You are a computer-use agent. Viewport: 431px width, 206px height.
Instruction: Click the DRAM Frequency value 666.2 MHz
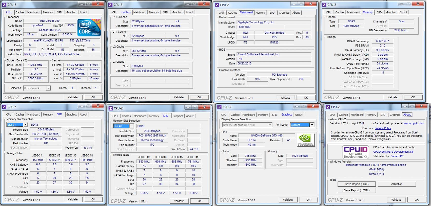[382, 41]
